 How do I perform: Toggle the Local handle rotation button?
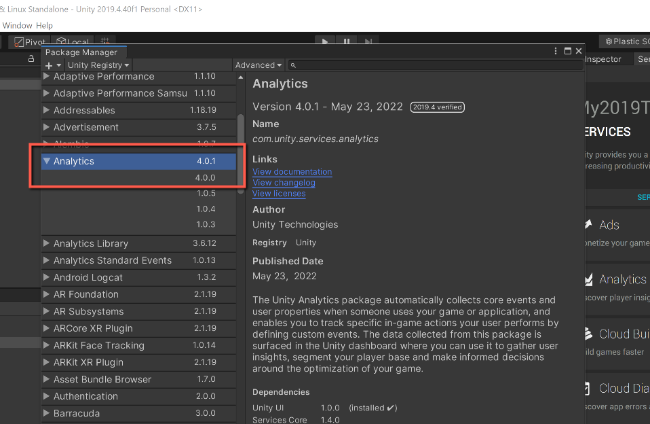tap(72, 42)
